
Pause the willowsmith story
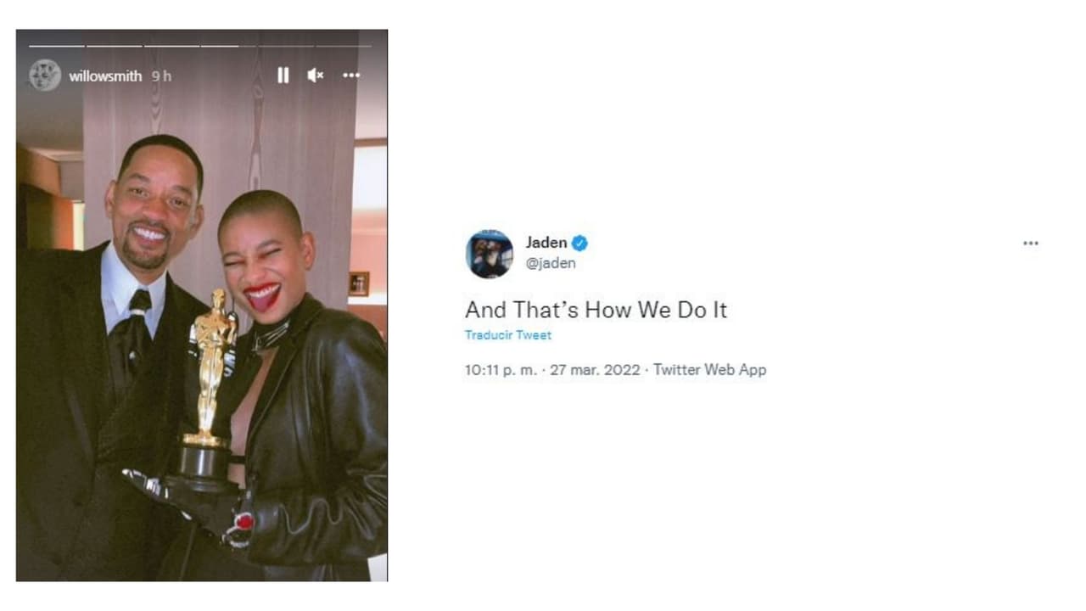tap(283, 76)
